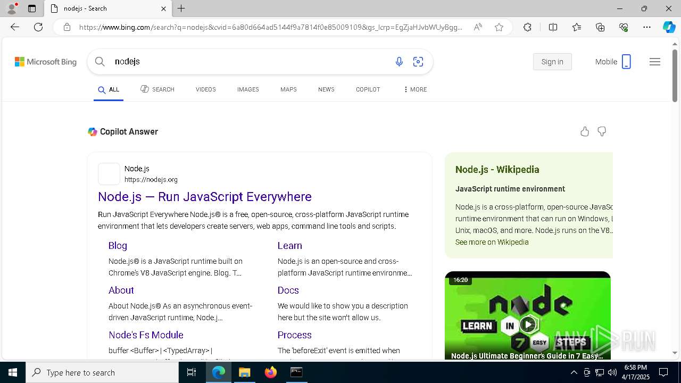The height and width of the screenshot is (383, 681).
Task: Open the Blog sitelink
Action: (x=118, y=246)
